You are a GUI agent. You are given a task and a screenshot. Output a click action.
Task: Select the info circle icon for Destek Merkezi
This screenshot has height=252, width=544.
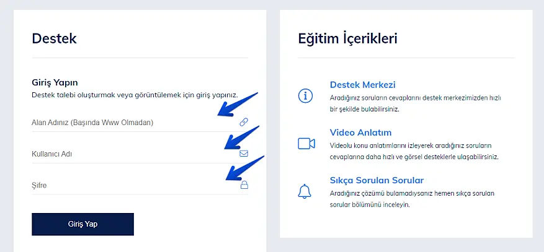pyautogui.click(x=306, y=96)
